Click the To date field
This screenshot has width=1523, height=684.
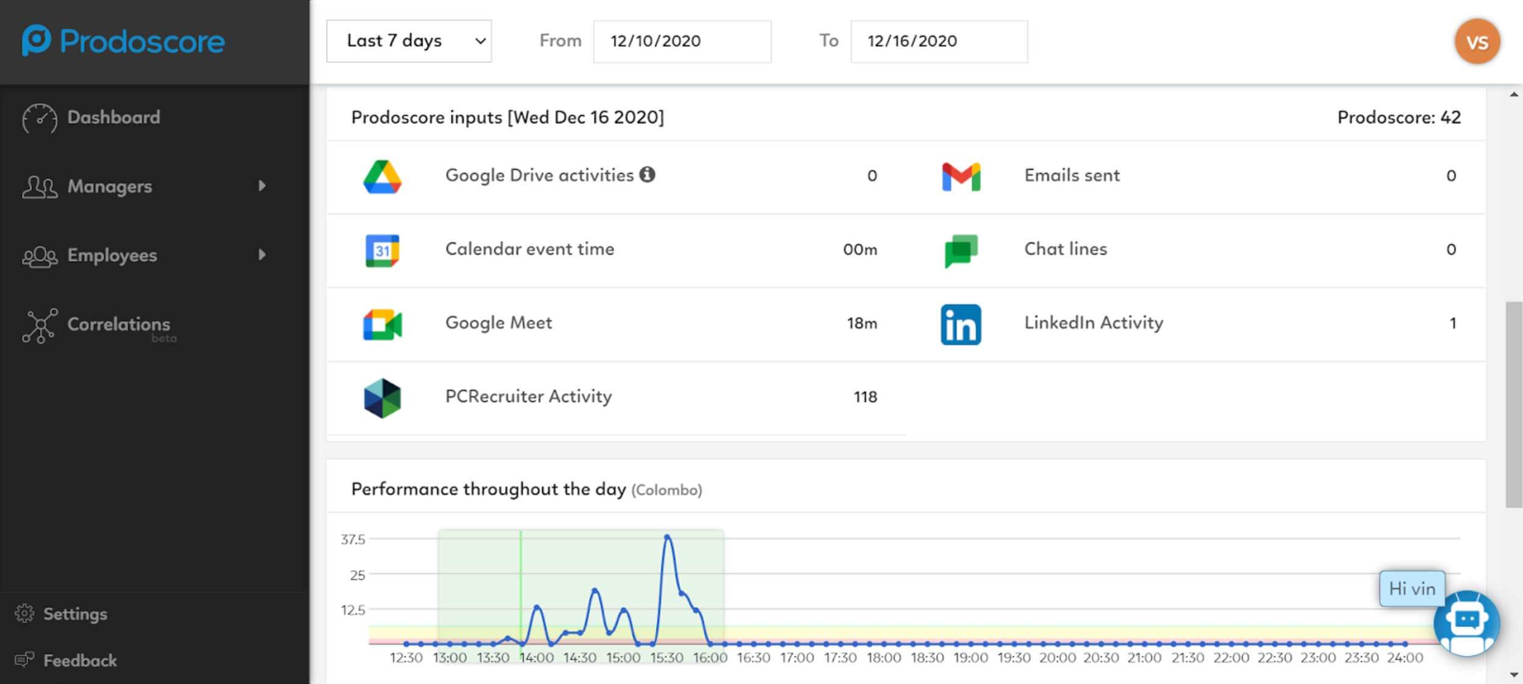coord(939,41)
